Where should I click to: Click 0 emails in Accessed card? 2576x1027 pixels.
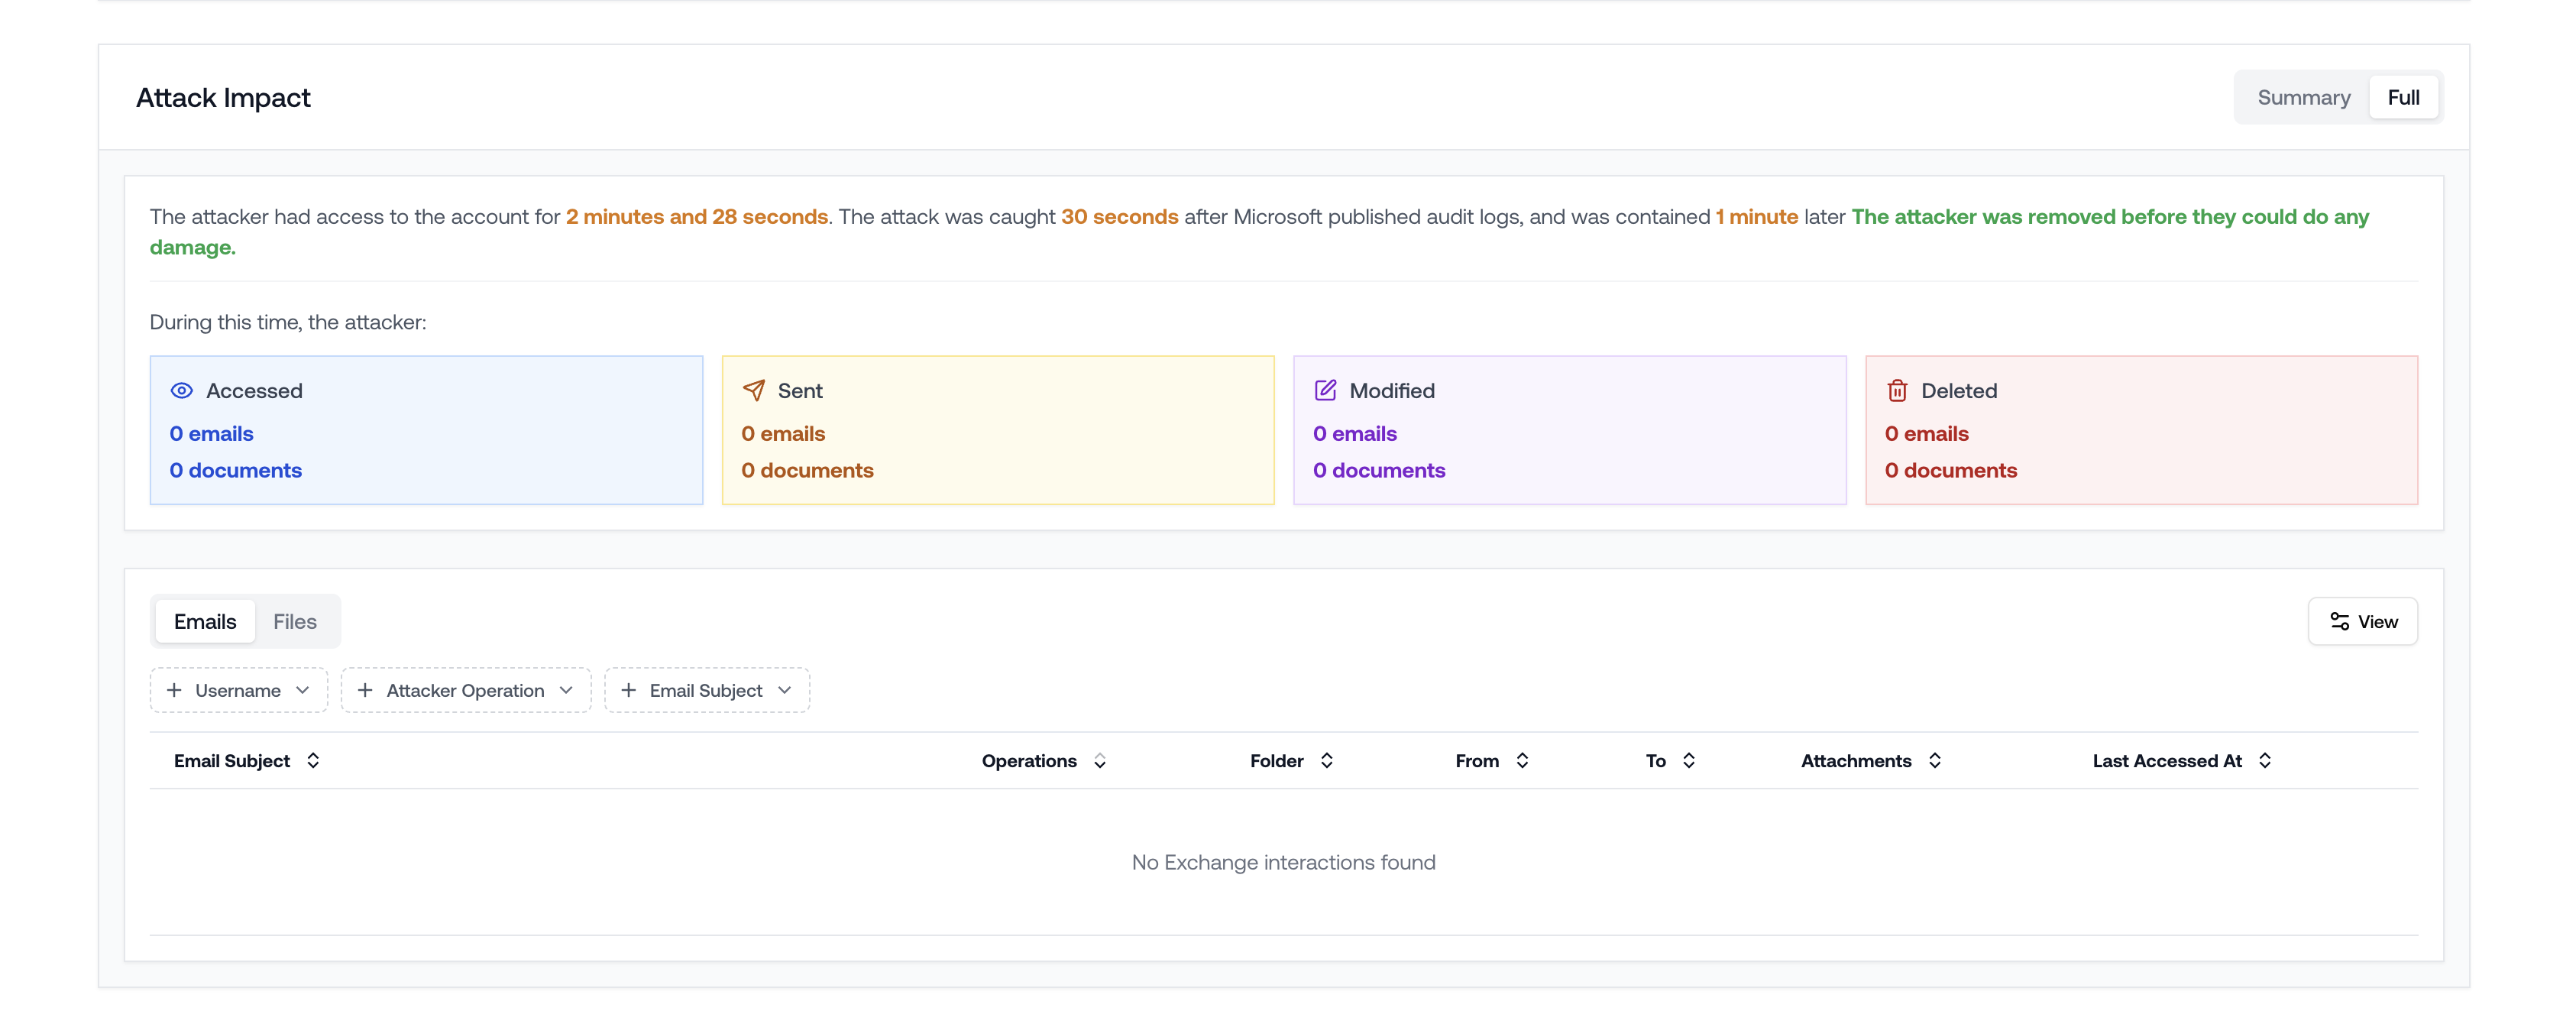tap(211, 434)
